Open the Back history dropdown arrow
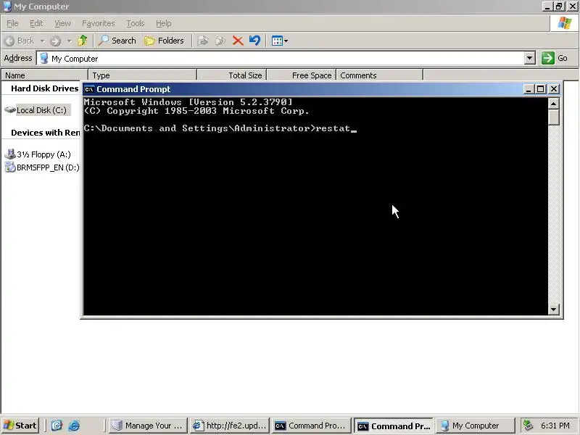This screenshot has height=435, width=580. pyautogui.click(x=42, y=41)
